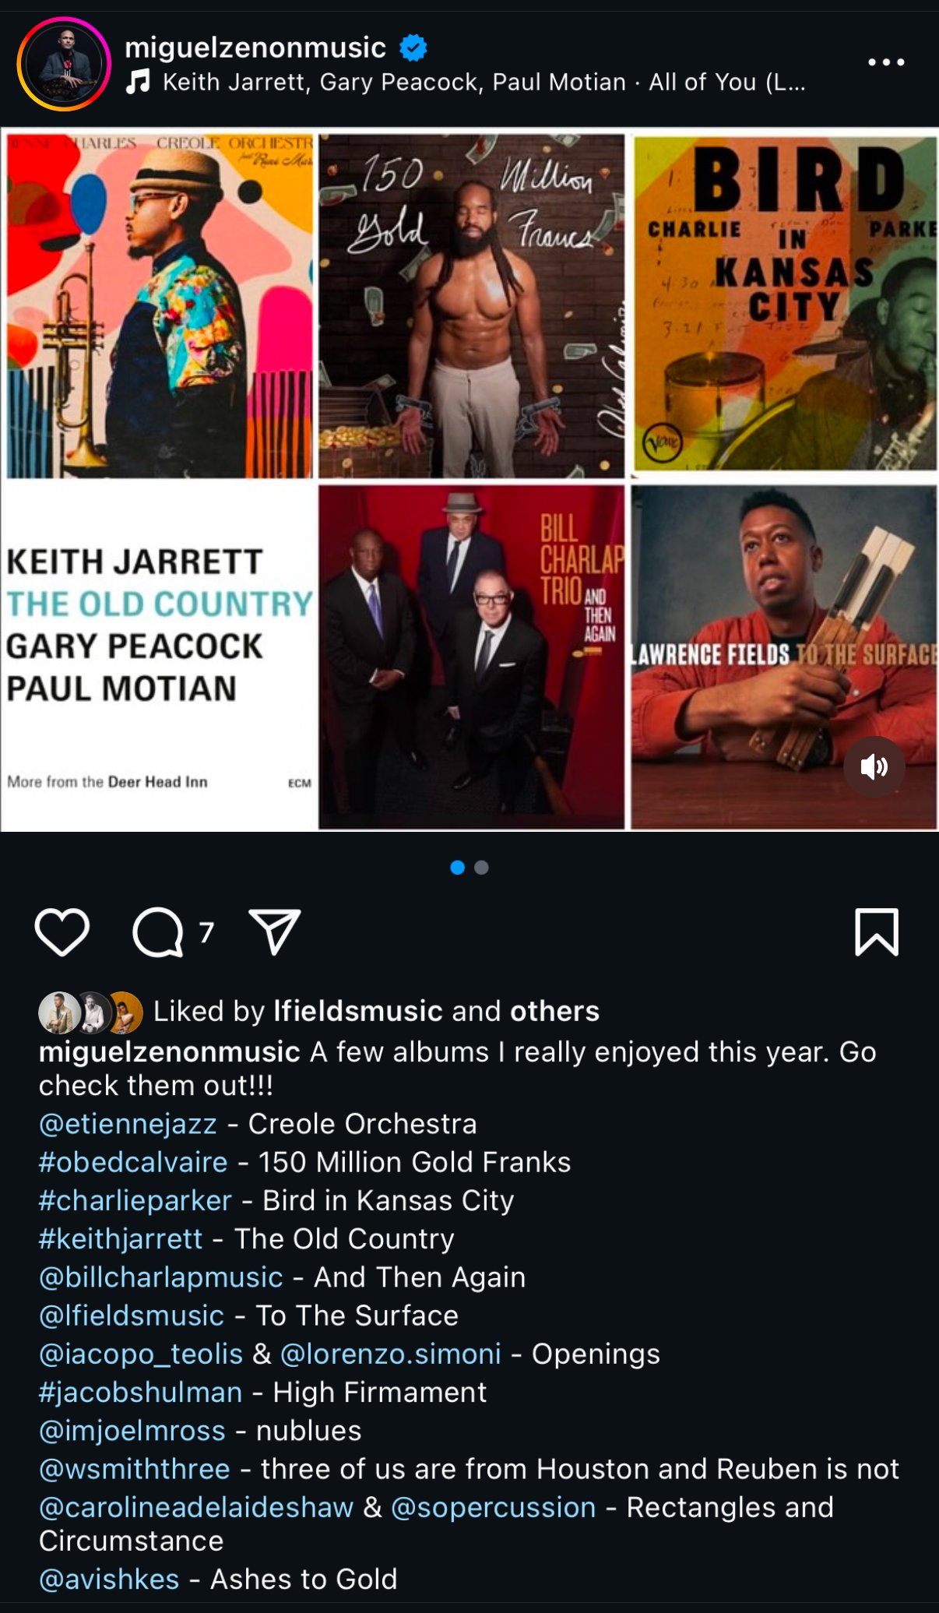Open the #obedcalvaire hashtag

pos(133,1162)
